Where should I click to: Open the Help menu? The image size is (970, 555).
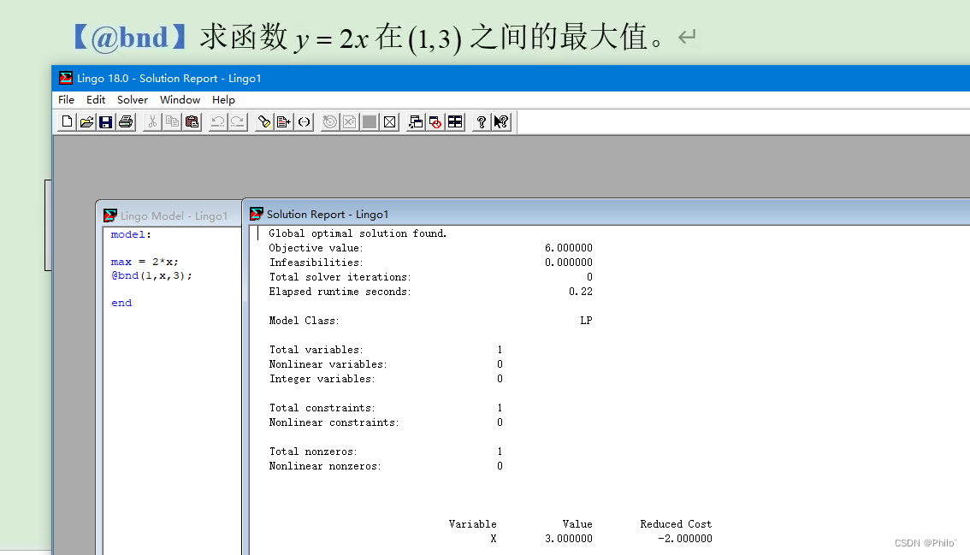coord(223,99)
